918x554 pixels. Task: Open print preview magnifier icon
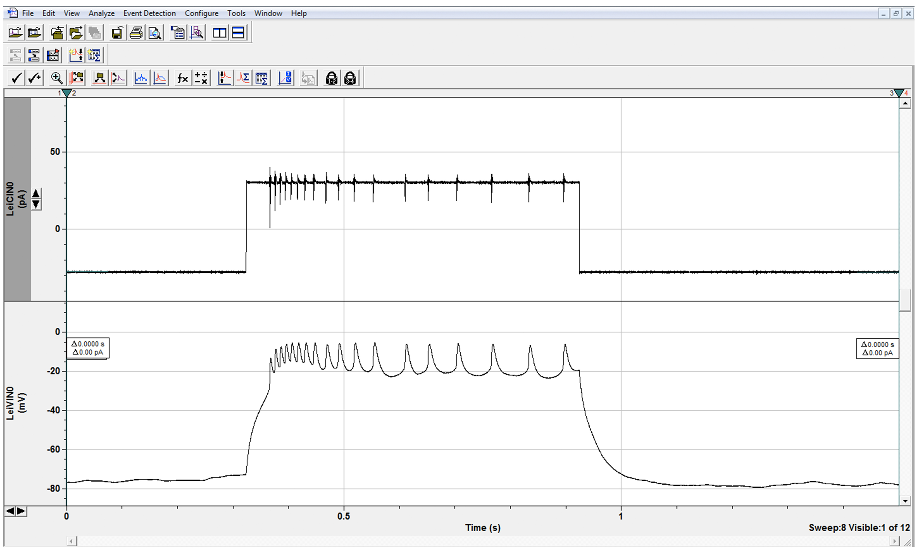coord(155,33)
